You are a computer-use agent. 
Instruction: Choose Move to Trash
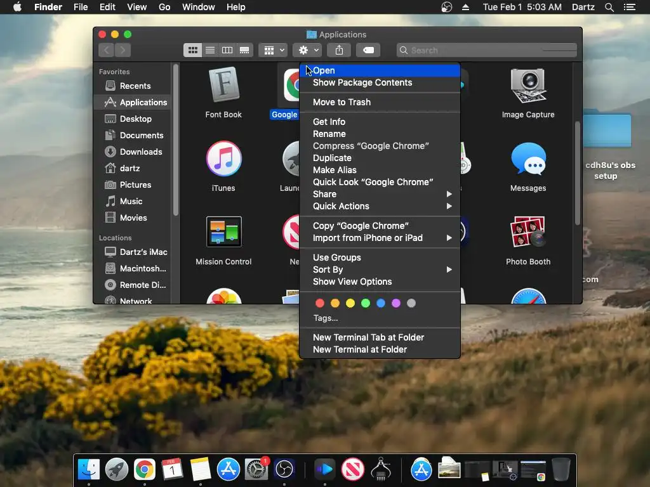[x=380, y=102]
